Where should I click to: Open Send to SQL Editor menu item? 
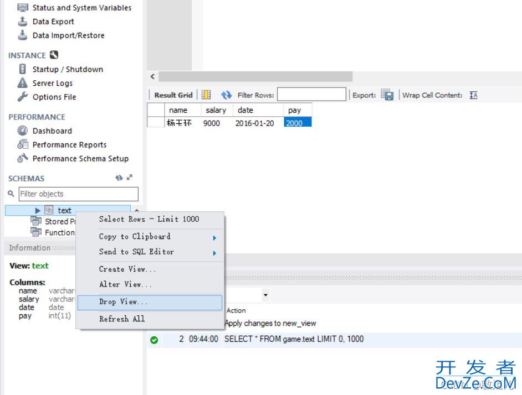(150, 252)
